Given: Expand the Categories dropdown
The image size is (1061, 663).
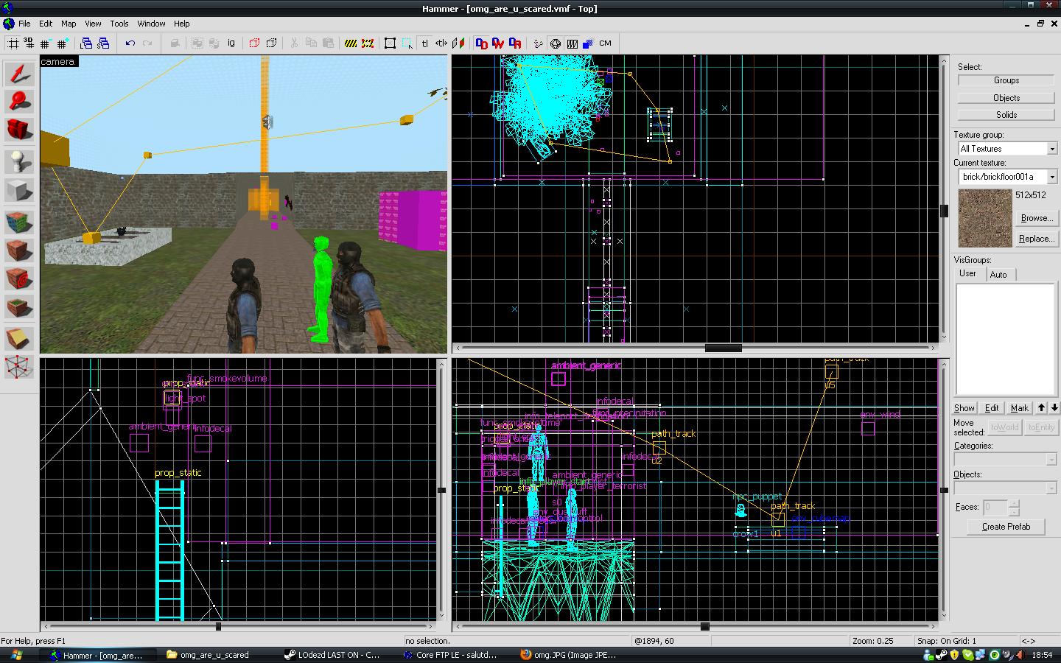Looking at the screenshot, I should tap(1051, 460).
